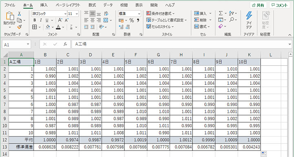This screenshot has width=294, height=157.
Task: Open format as table menu
Action: (166, 20)
